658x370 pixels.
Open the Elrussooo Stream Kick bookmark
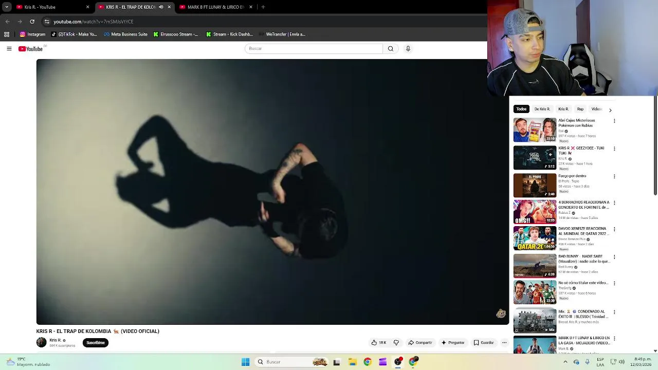click(x=176, y=34)
